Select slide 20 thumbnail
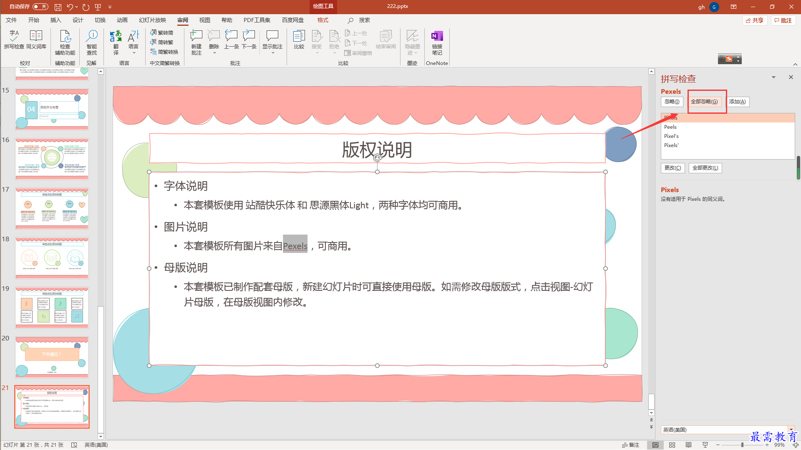Viewport: 801px width, 450px height. [x=52, y=357]
